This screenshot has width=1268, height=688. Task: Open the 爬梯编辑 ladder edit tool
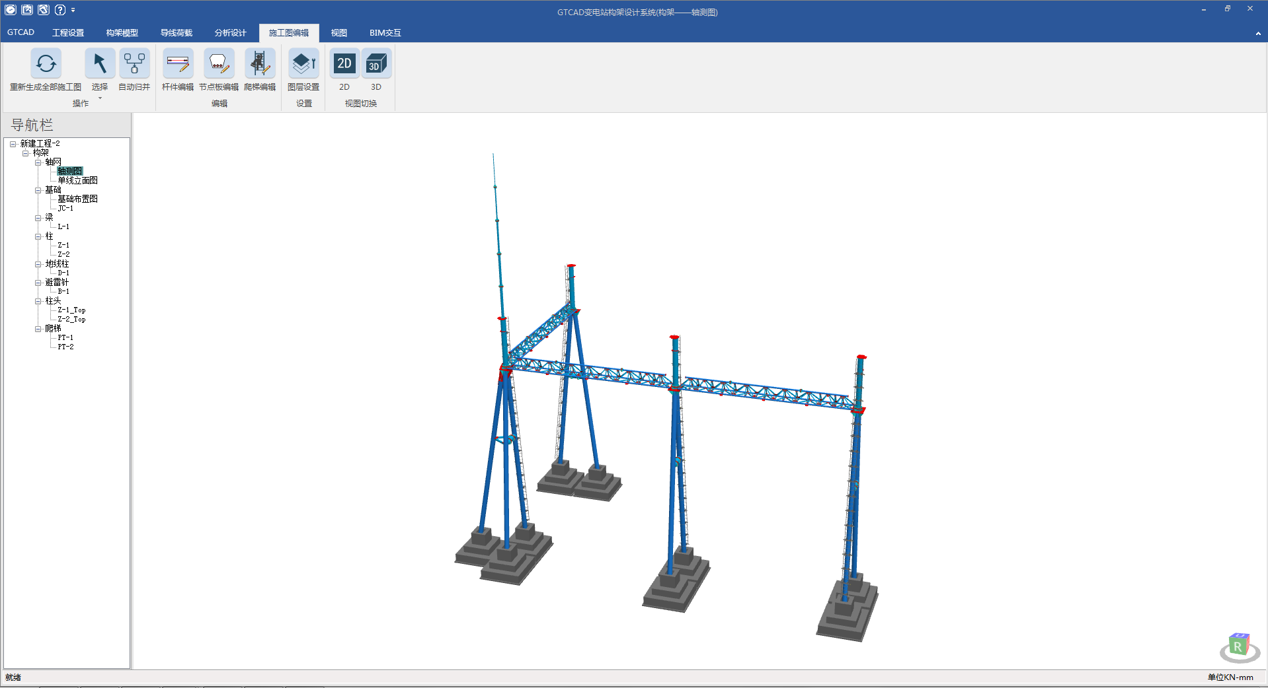point(259,64)
